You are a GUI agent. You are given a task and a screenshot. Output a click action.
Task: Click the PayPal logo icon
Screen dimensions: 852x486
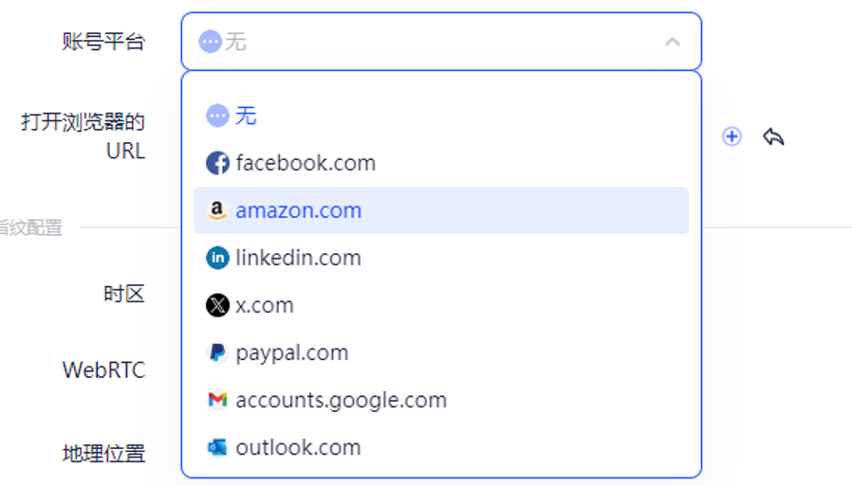pos(217,352)
